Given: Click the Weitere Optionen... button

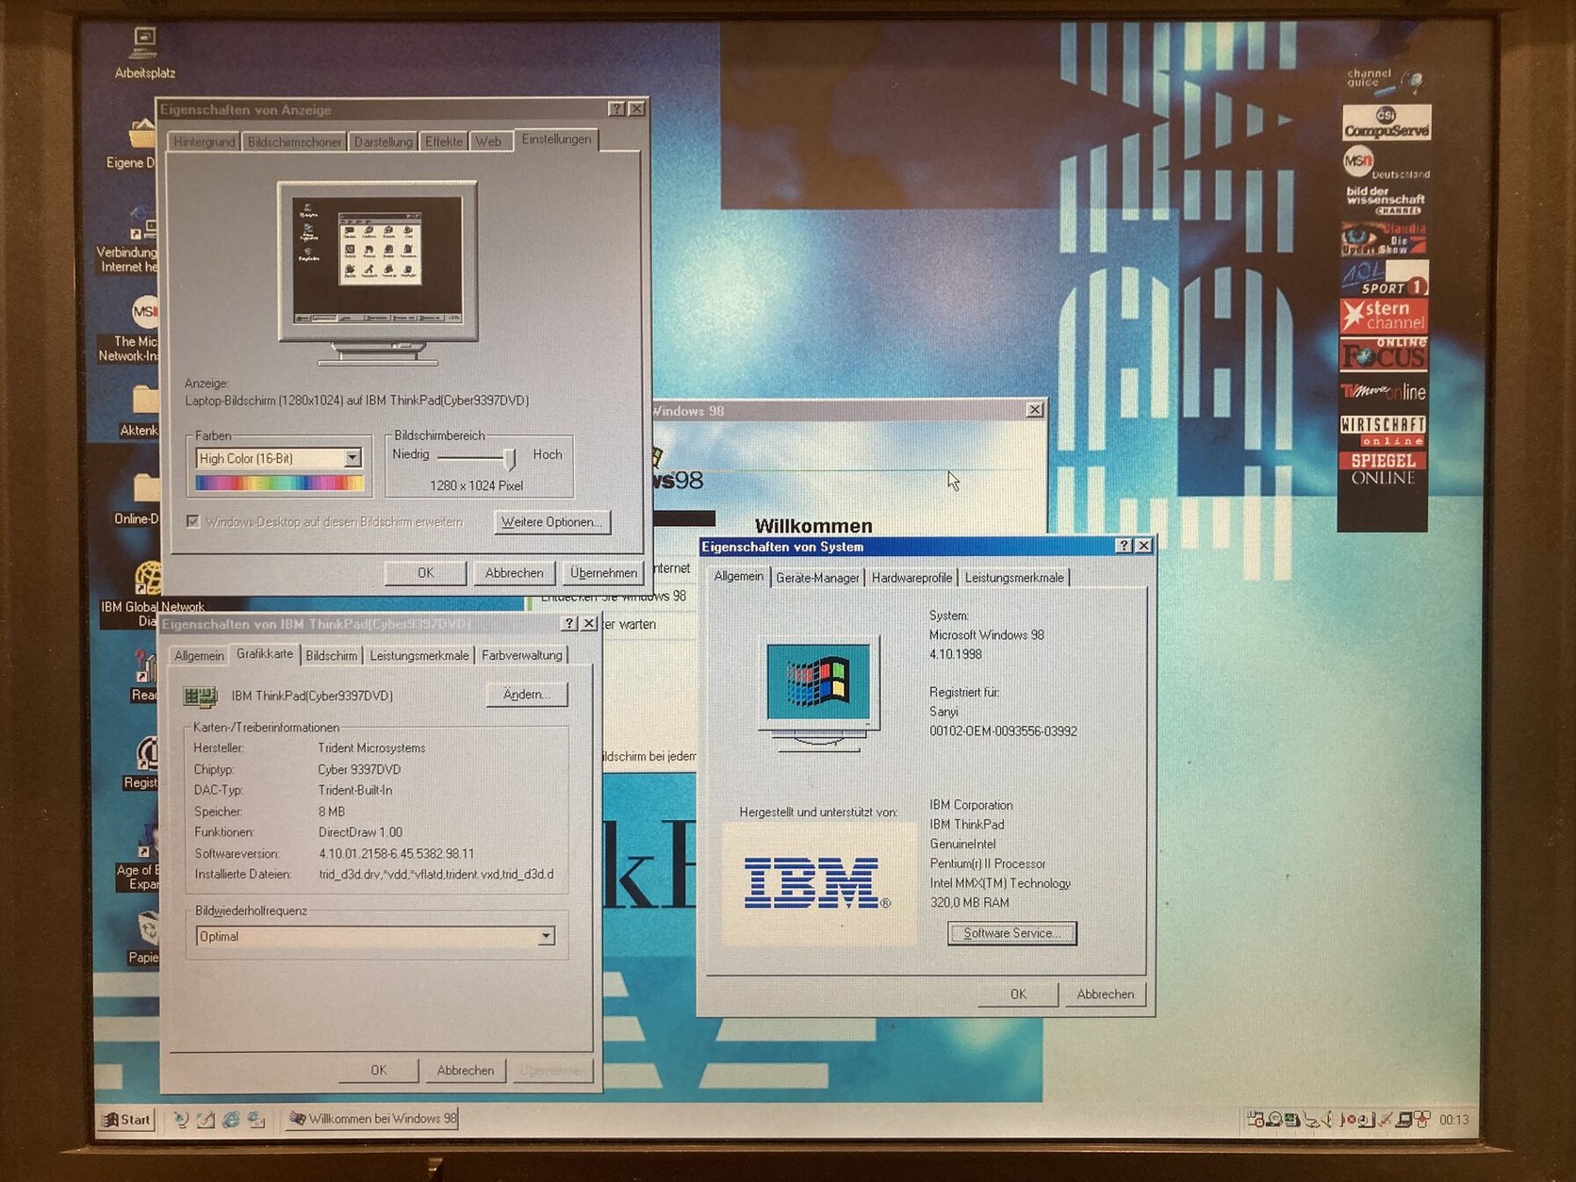Looking at the screenshot, I should pyautogui.click(x=551, y=522).
